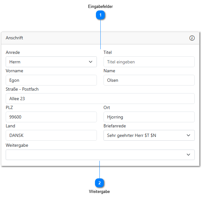Focus the Ort field containing Hjorring
Screen dimensions: 202x199
click(149, 117)
